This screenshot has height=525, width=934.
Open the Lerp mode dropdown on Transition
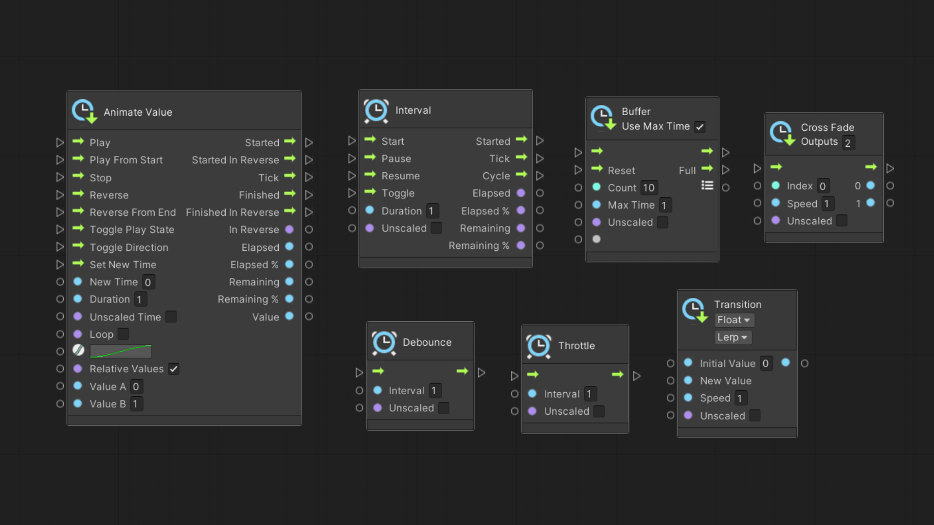733,337
